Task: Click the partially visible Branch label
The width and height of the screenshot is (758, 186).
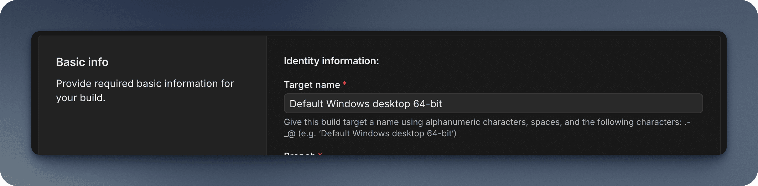Action: click(299, 153)
